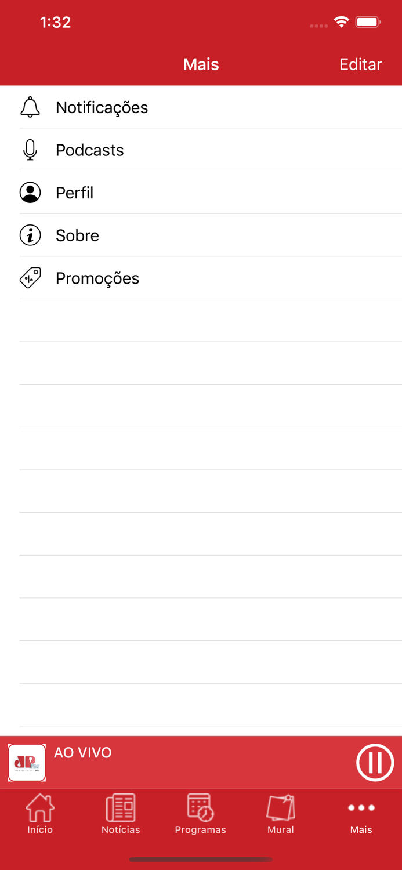Image resolution: width=402 pixels, height=870 pixels.
Task: Open the Sobre menu entry
Action: [x=78, y=235]
